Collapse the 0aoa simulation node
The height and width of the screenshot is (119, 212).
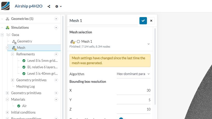[x=2, y=35]
